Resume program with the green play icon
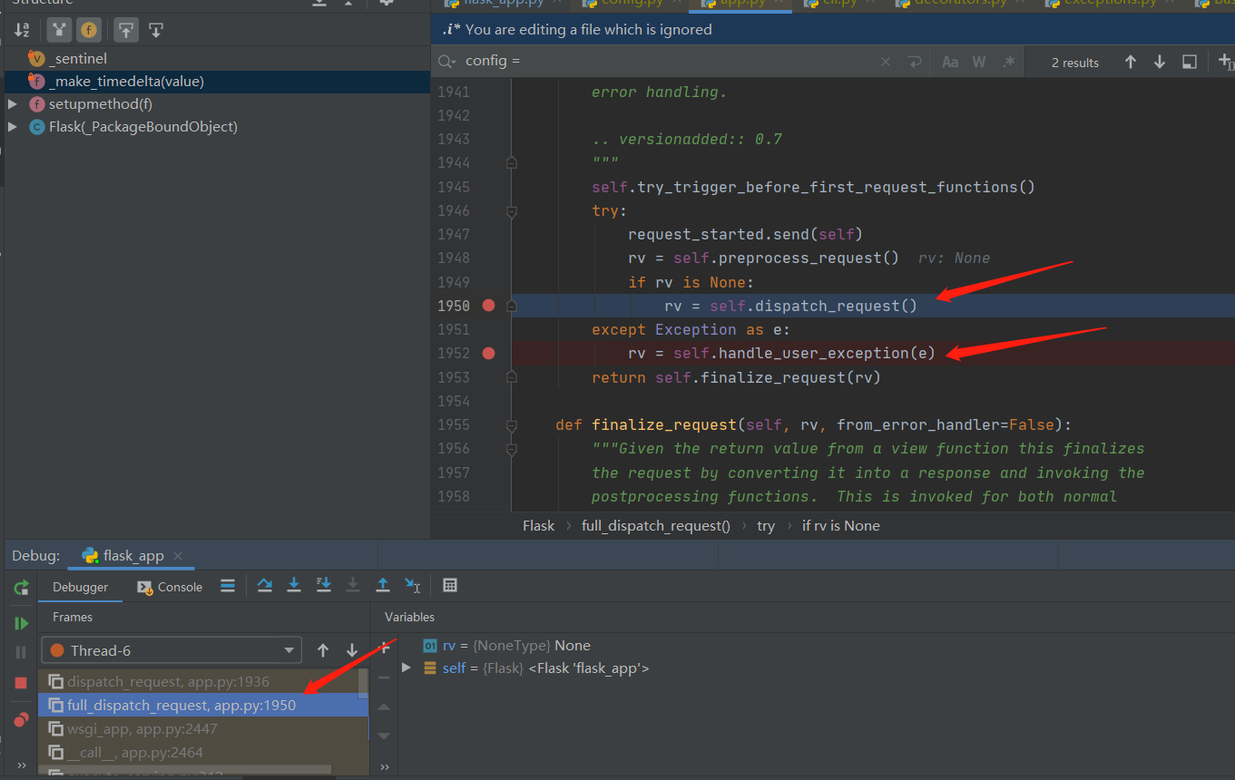 21,623
